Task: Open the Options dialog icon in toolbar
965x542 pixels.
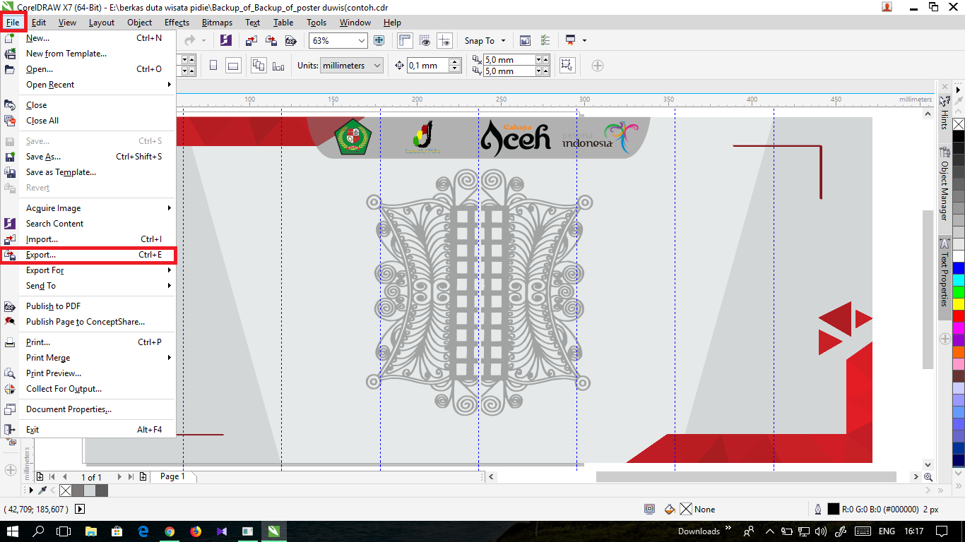Action: point(545,40)
